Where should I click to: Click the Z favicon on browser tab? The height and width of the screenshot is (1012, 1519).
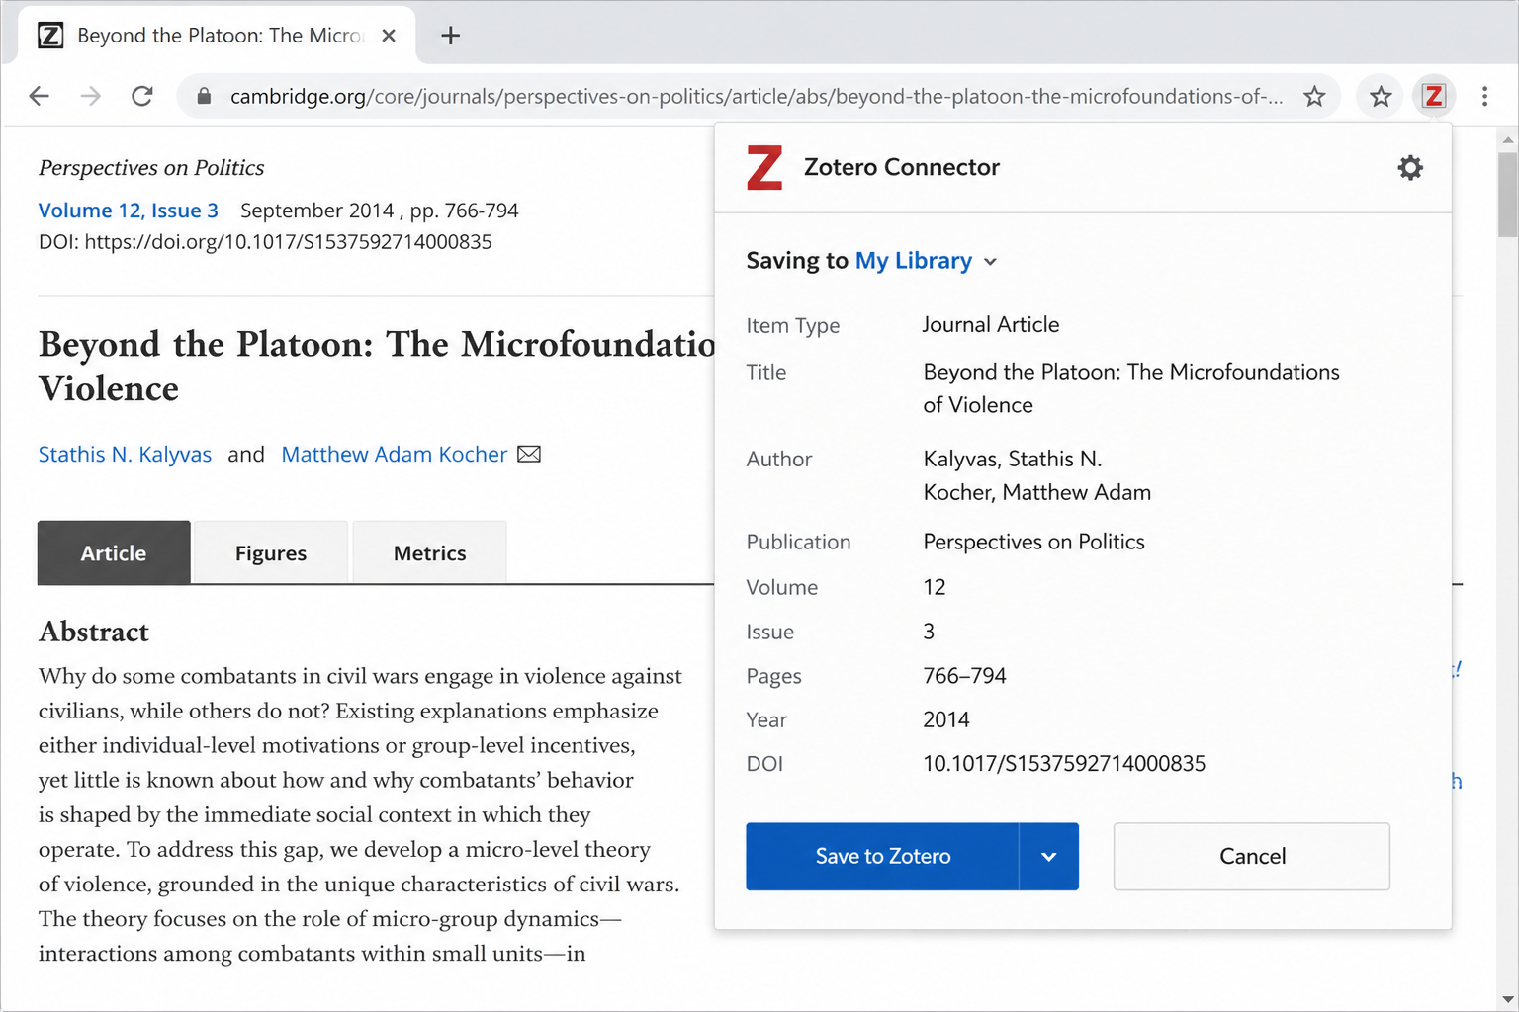tap(50, 36)
